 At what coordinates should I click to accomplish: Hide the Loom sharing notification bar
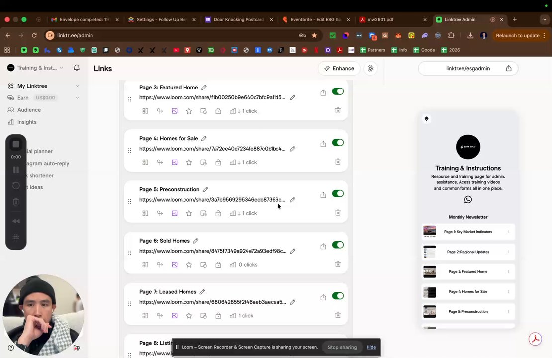371,347
